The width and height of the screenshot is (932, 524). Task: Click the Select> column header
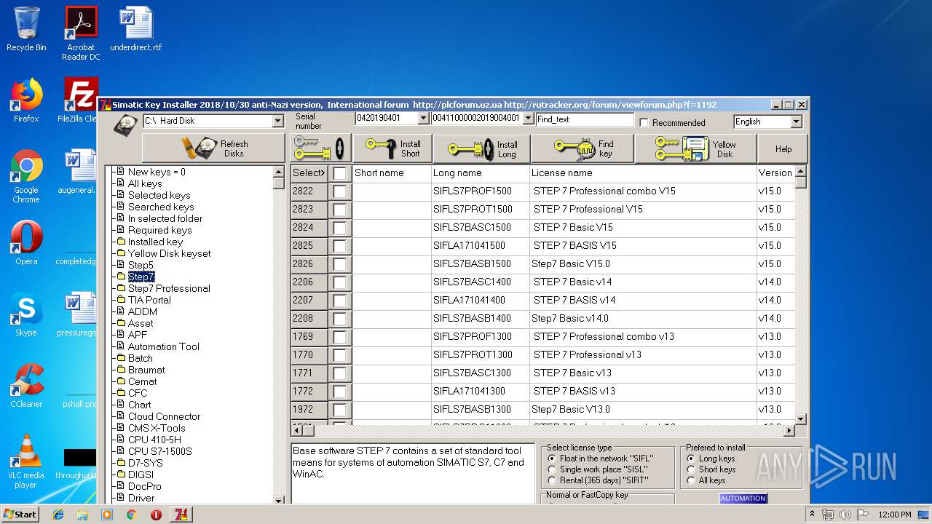tap(309, 173)
